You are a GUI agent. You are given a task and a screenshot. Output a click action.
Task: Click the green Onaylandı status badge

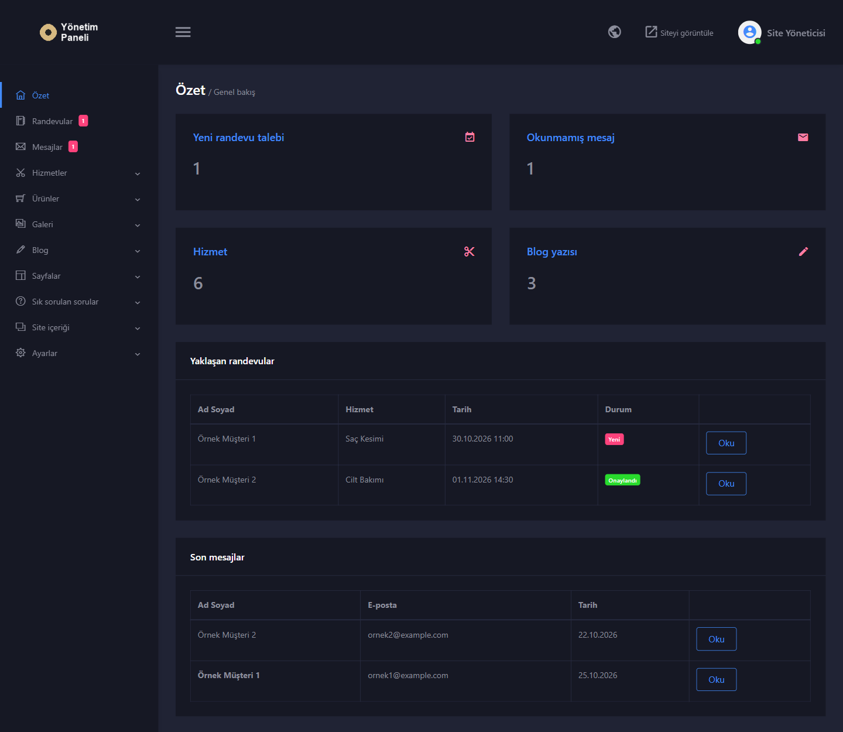coord(622,480)
